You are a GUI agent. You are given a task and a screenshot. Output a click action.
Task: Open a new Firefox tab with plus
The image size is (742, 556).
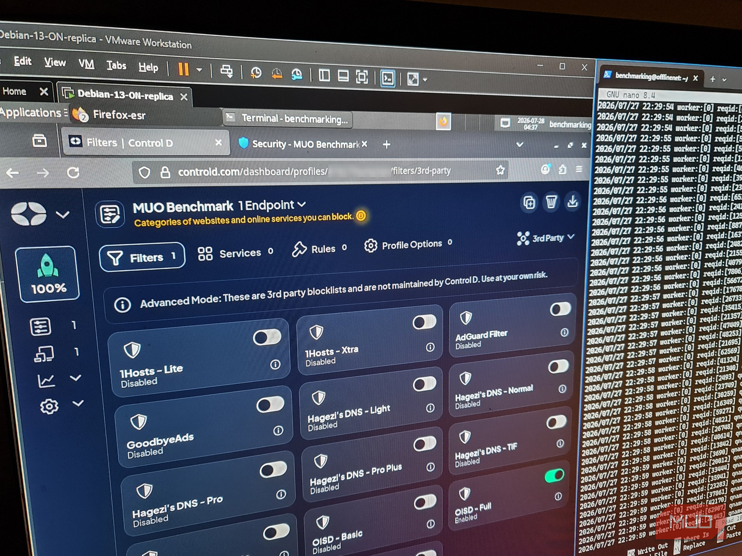pyautogui.click(x=386, y=145)
